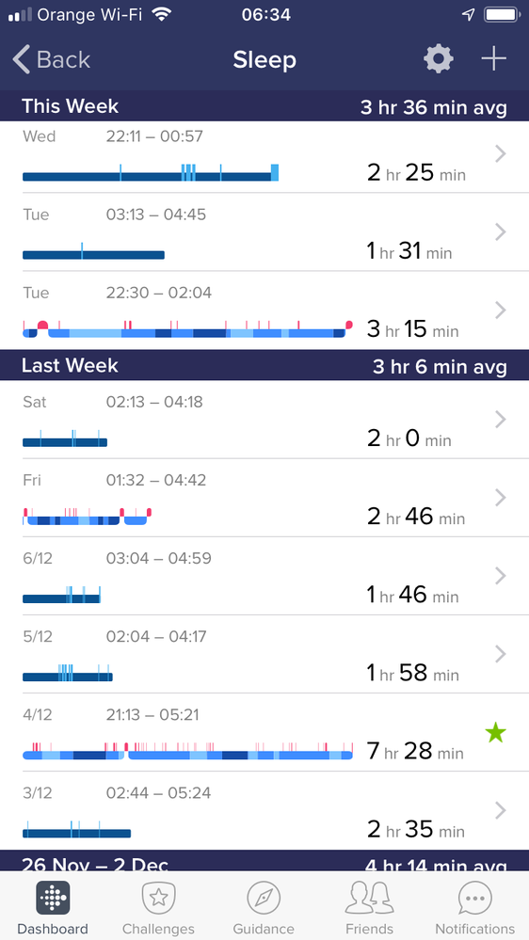Image resolution: width=529 pixels, height=940 pixels.
Task: Tap the green star on 4/12 entry
Action: point(495,733)
